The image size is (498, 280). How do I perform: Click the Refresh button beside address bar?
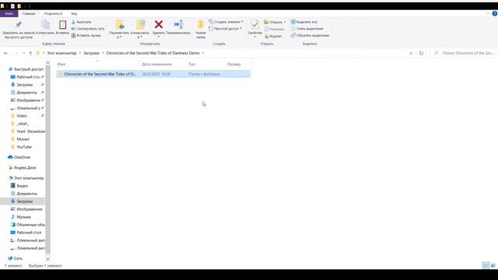pos(421,53)
